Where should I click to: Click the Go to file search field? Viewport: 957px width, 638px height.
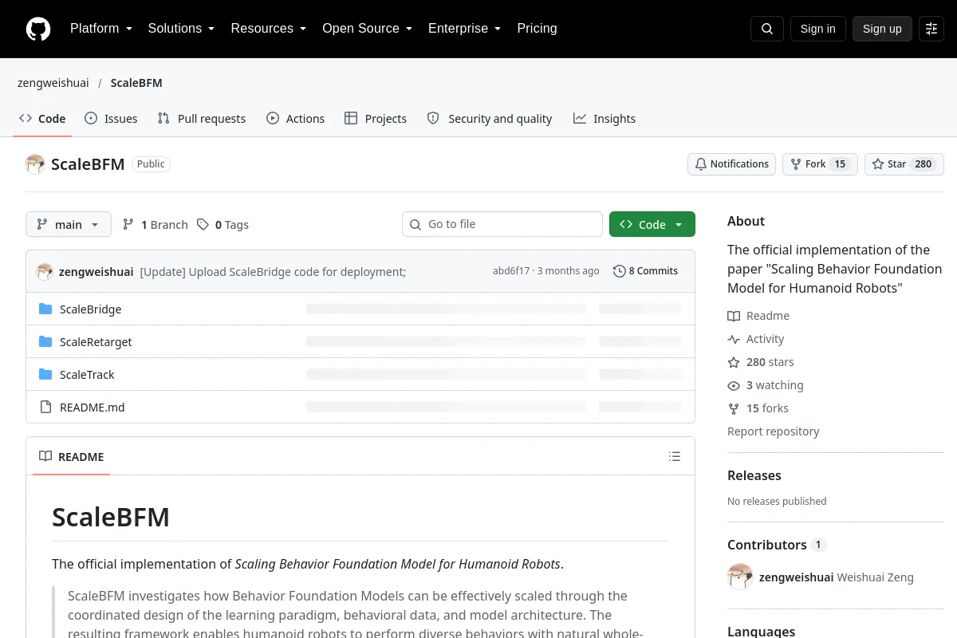(502, 224)
